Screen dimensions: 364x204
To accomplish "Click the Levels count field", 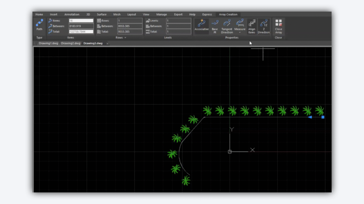I will coord(179,21).
